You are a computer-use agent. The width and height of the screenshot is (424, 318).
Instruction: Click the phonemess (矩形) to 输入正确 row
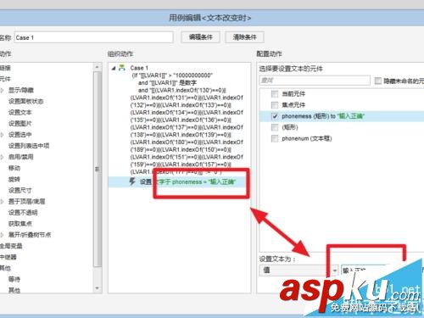tap(342, 116)
